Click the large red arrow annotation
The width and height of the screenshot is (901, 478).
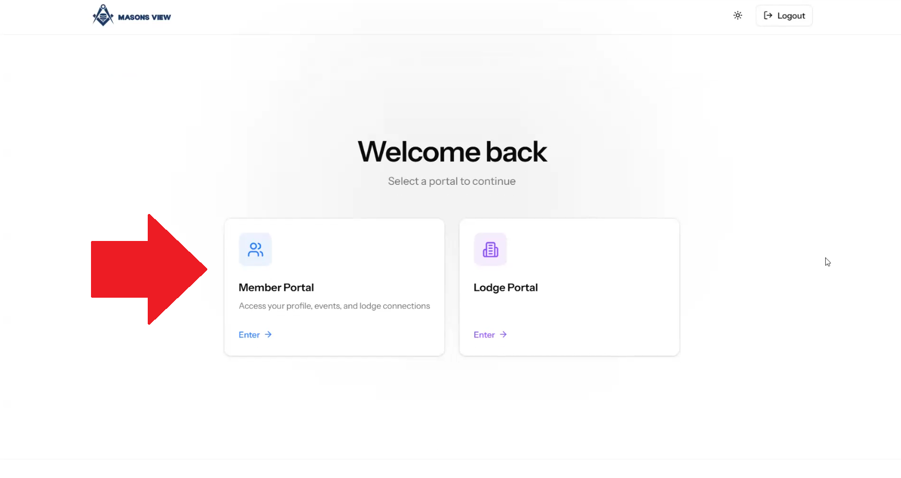(149, 269)
